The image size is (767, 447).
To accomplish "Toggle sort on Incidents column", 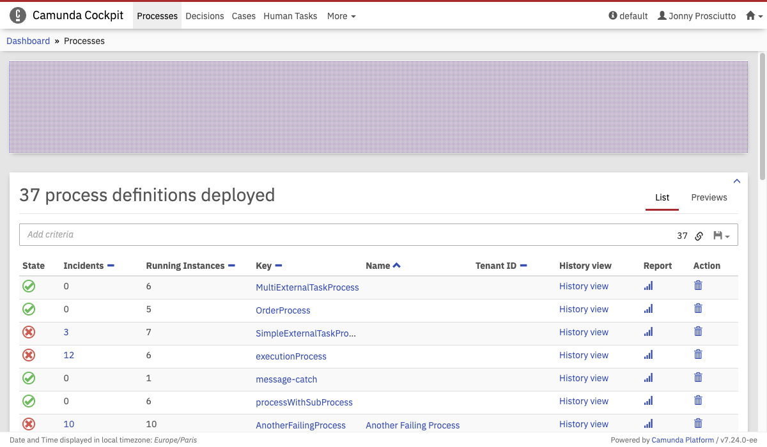I will 111,266.
